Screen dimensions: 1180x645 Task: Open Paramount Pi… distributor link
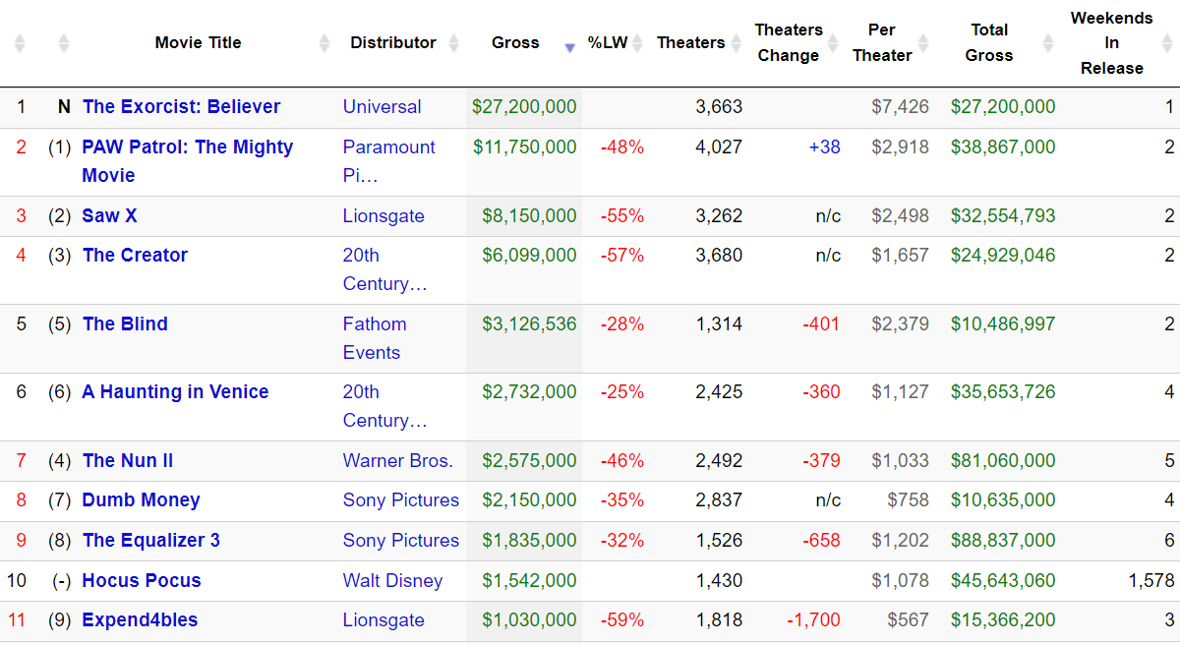pos(389,161)
